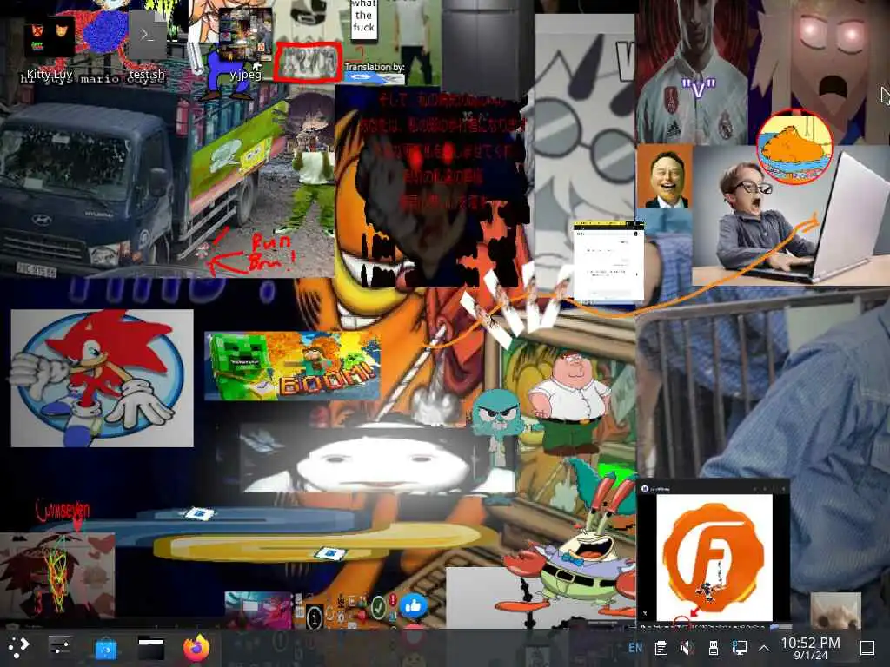
Task: Open the KDE application launcher
Action: click(18, 647)
